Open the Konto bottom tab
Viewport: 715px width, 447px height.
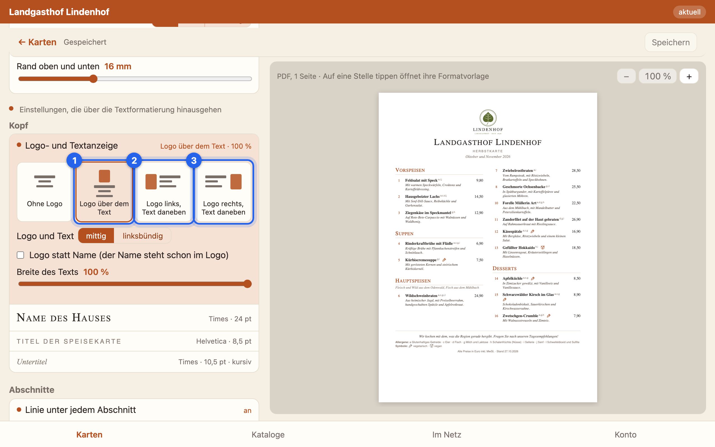625,435
